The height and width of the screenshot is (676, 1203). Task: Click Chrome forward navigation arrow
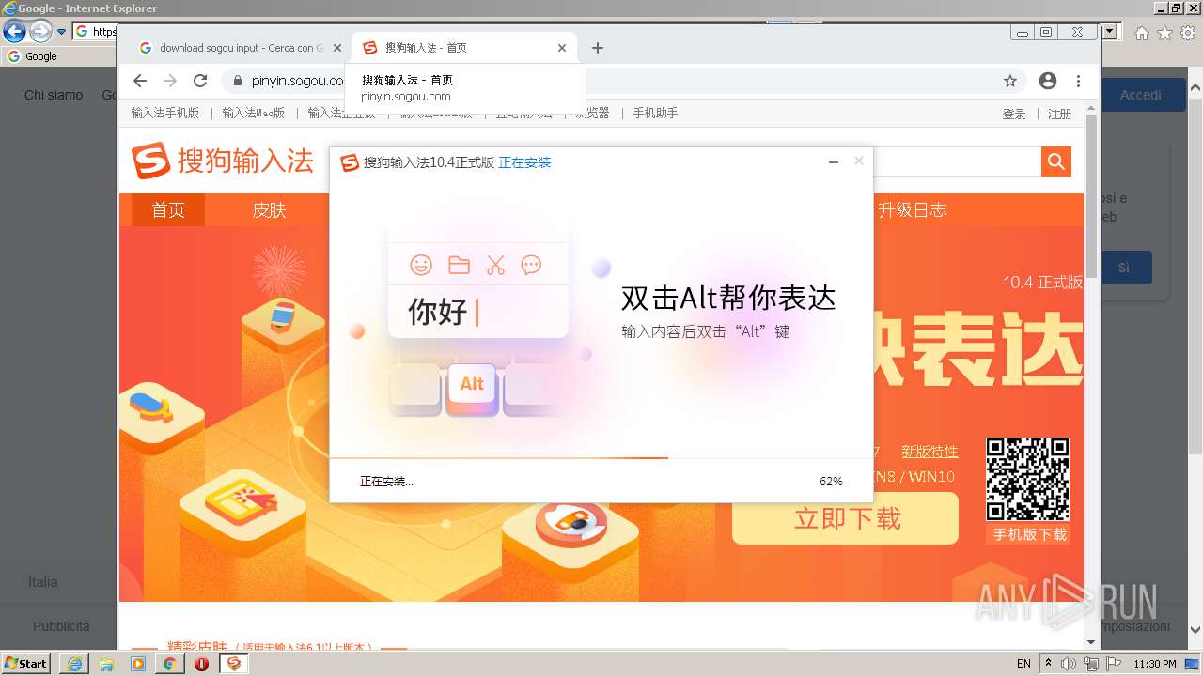[x=170, y=81]
